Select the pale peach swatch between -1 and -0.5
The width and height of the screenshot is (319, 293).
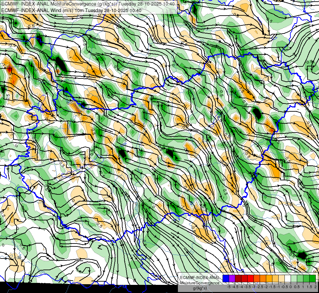pos(281,279)
